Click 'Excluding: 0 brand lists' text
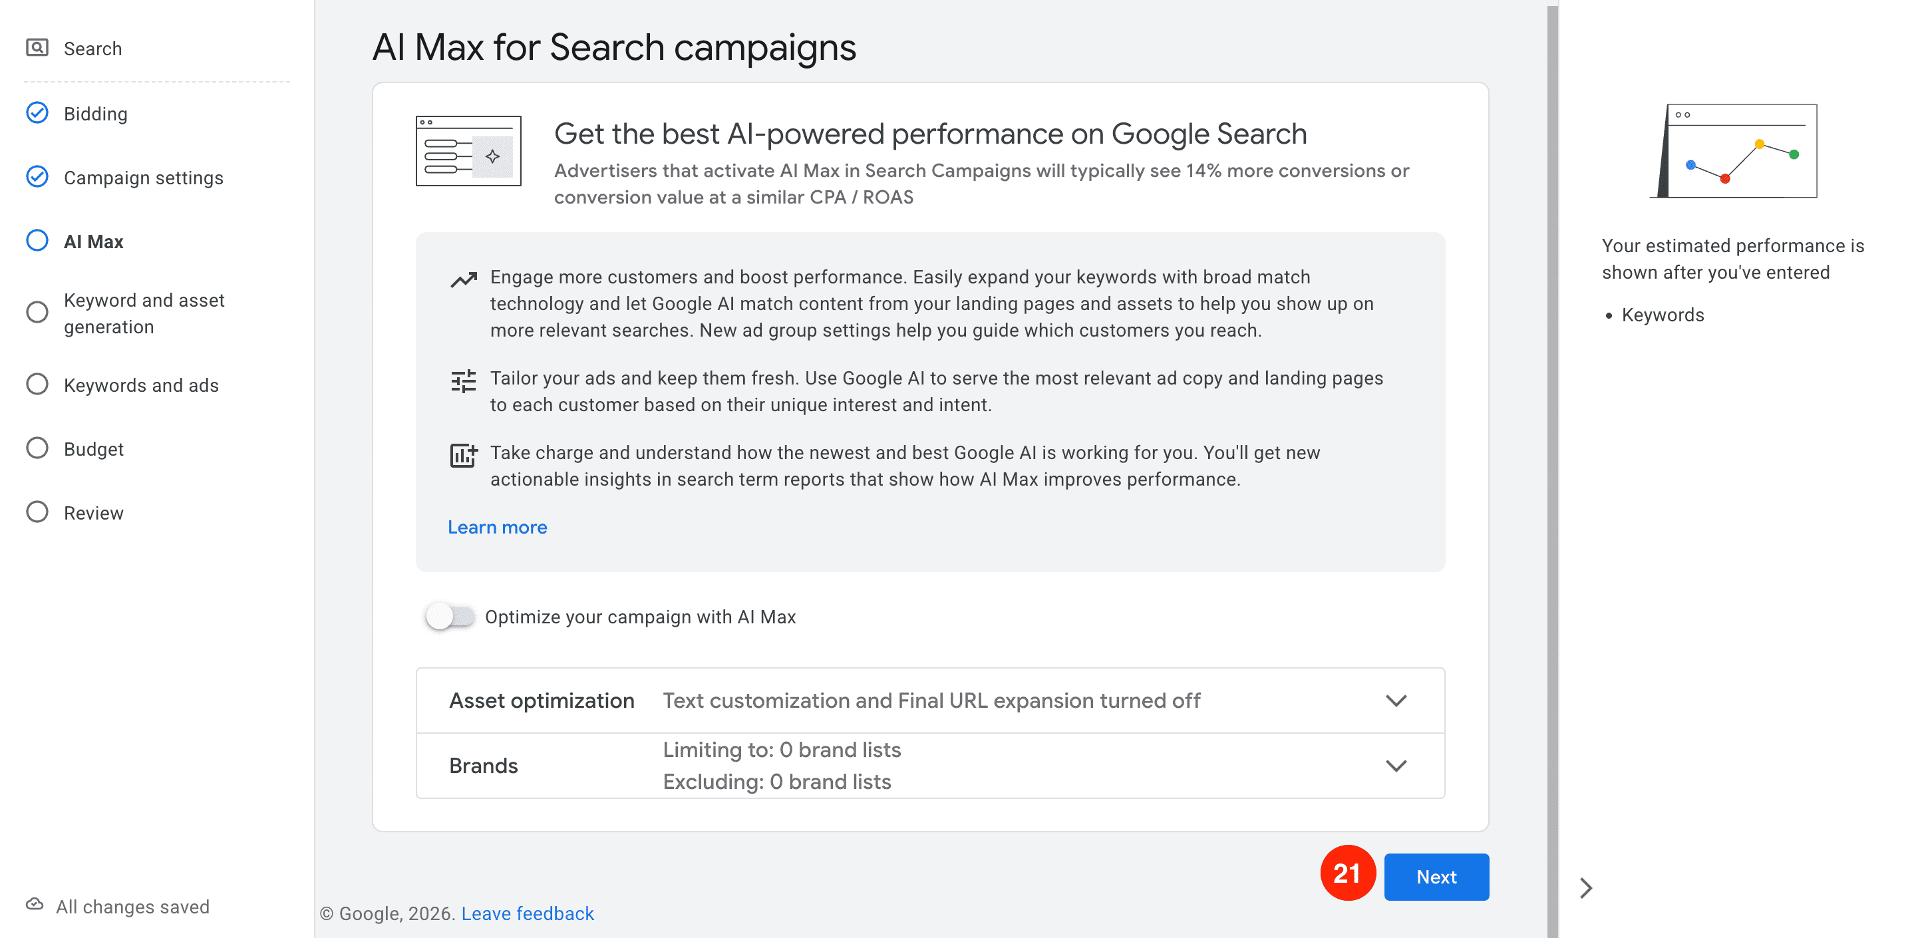Viewport: 1916px width, 938px height. coord(776,782)
